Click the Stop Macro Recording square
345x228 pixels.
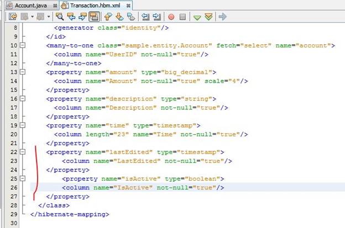pos(182,17)
